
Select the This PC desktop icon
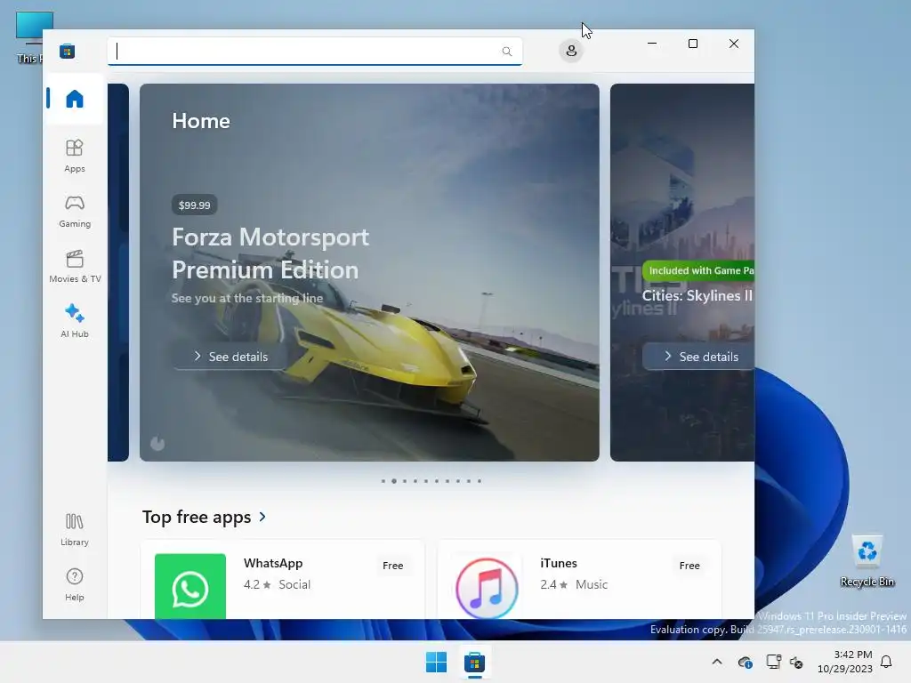point(29,37)
